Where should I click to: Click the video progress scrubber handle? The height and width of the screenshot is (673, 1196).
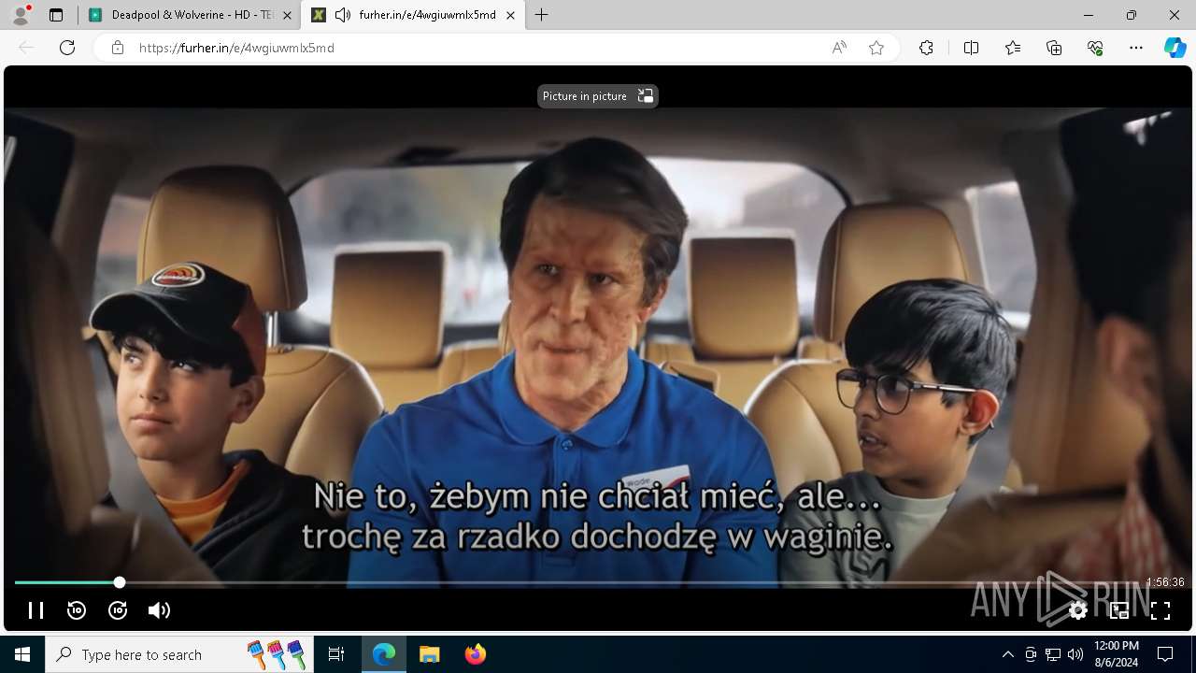120,582
